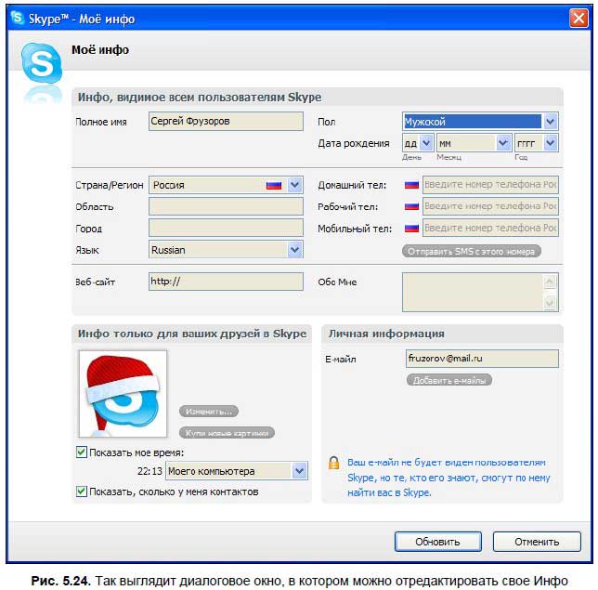Expand the Моего компьютера time zone dropdown
Viewport: 598px width, 590px height.
tap(298, 471)
